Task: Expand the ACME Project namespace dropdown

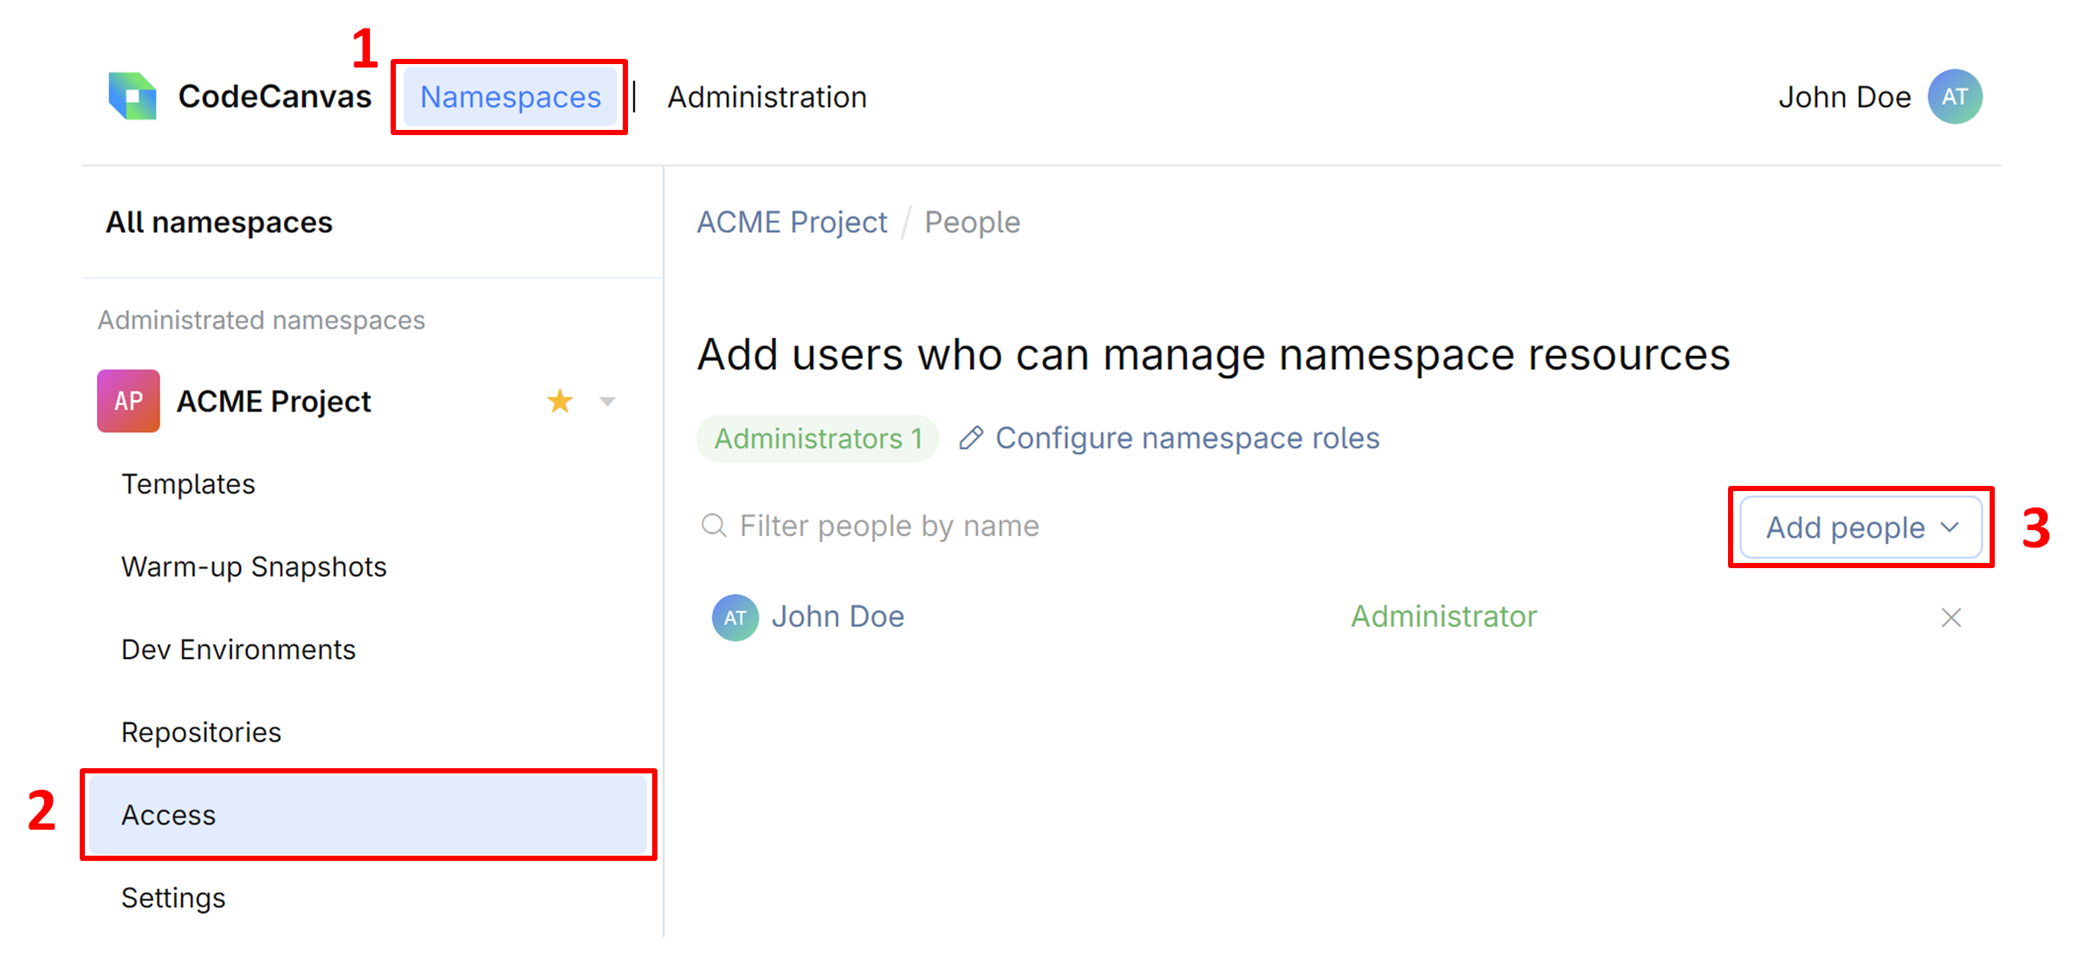Action: pos(607,401)
